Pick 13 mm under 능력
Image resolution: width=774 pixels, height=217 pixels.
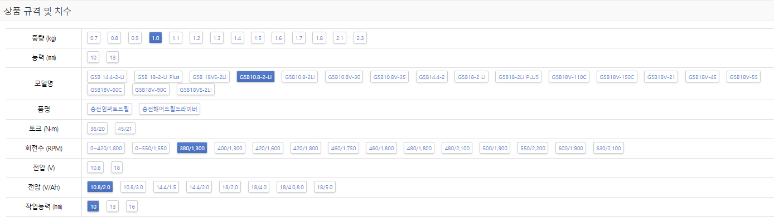pyautogui.click(x=113, y=57)
